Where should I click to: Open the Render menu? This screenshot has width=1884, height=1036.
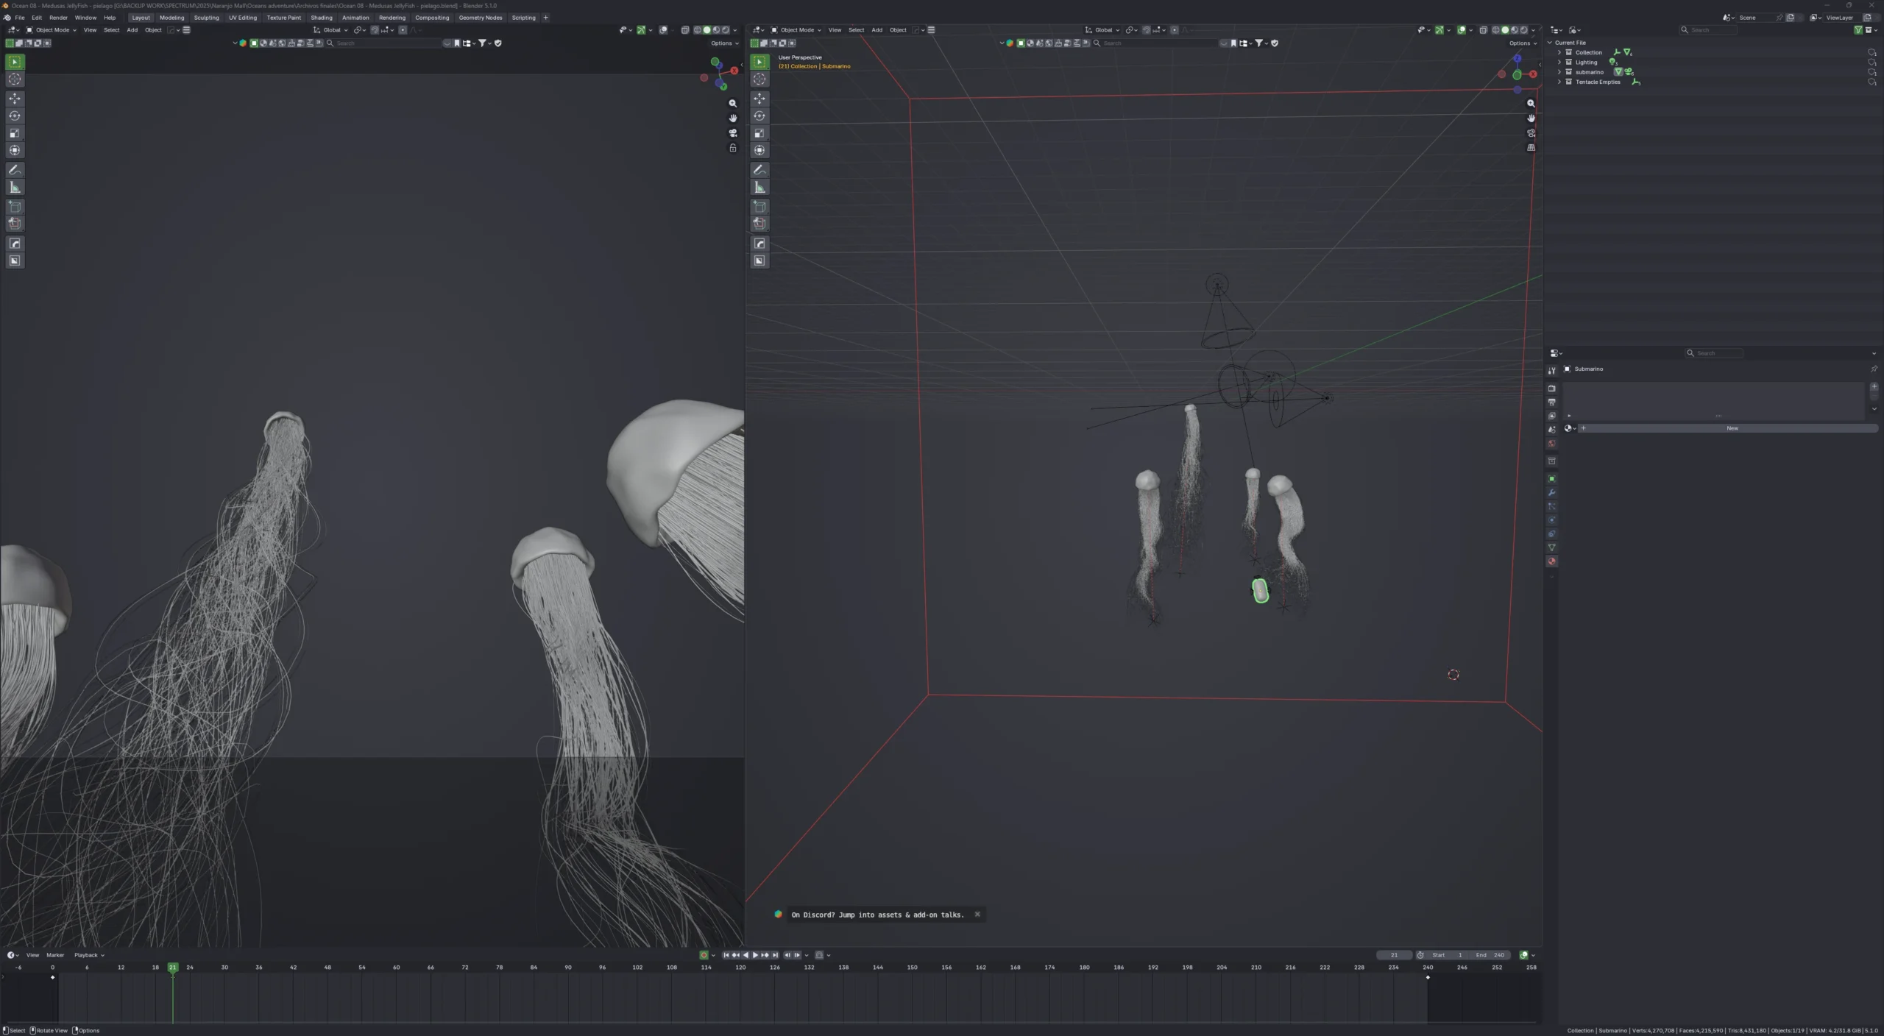(x=58, y=18)
